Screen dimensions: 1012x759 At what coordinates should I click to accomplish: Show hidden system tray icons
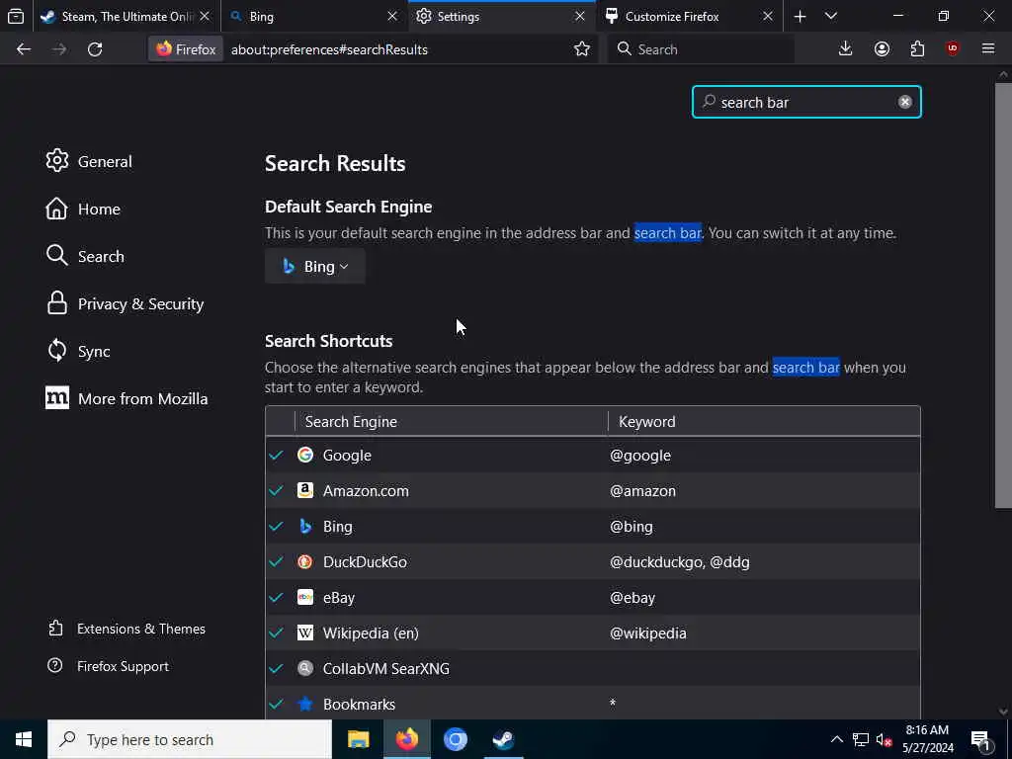tap(836, 739)
